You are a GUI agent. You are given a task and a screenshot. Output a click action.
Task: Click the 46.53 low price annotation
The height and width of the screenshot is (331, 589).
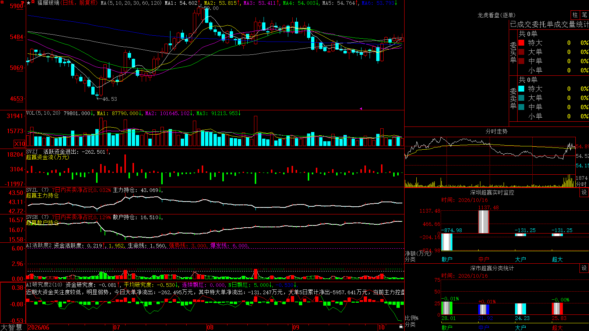coord(109,99)
